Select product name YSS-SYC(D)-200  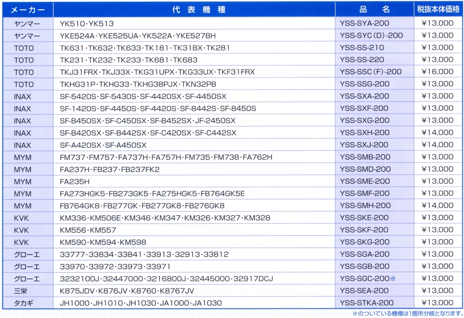click(x=371, y=36)
